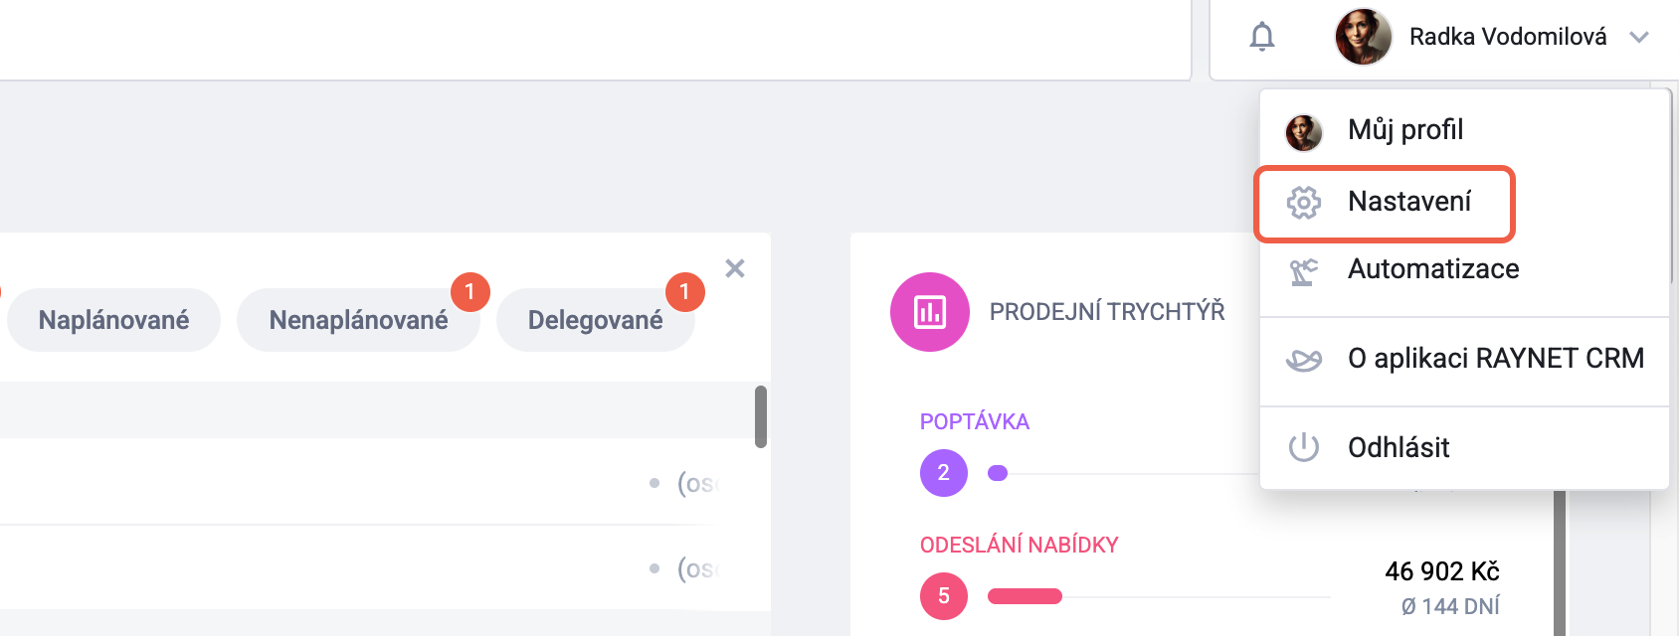Select the Nenaplánované filter pill
The image size is (1679, 636).
pos(358,320)
